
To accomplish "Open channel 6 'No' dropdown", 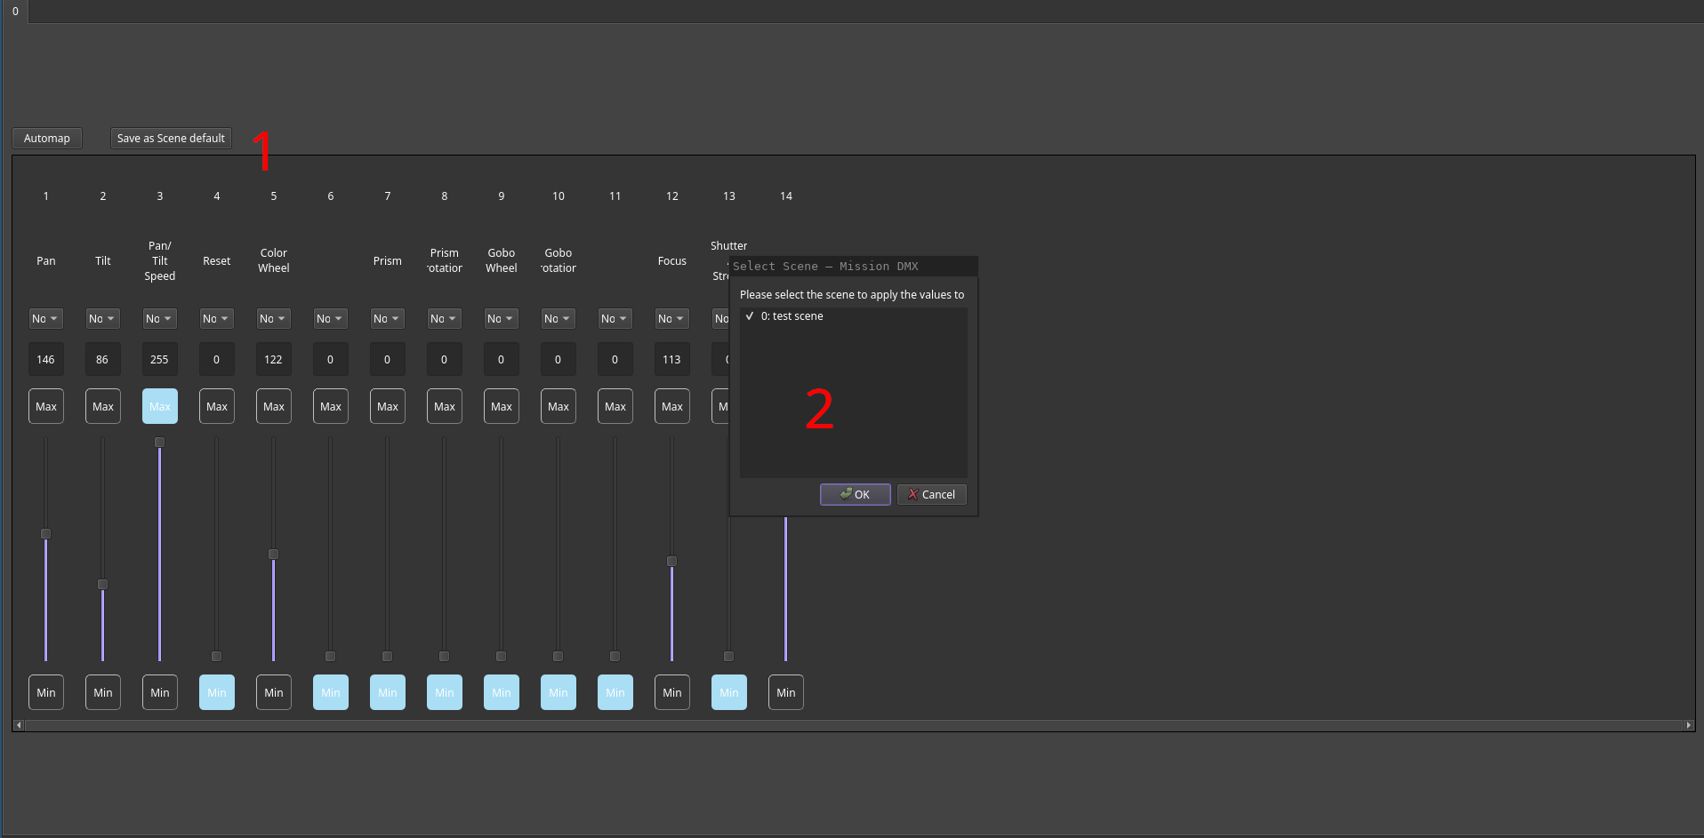I will pyautogui.click(x=330, y=319).
